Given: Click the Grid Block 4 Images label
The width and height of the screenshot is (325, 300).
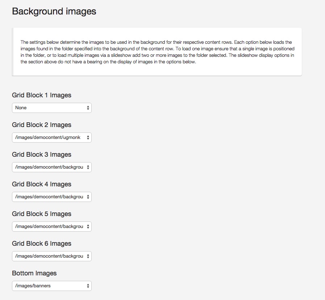Looking at the screenshot, I should tap(42, 184).
